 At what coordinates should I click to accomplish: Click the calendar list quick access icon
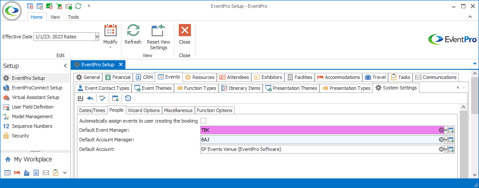point(40,6)
